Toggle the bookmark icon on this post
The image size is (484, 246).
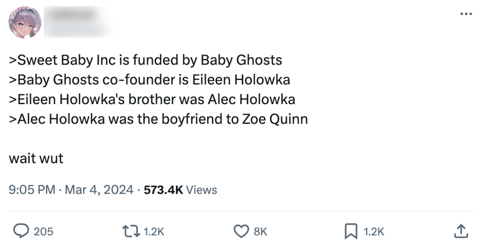click(350, 231)
